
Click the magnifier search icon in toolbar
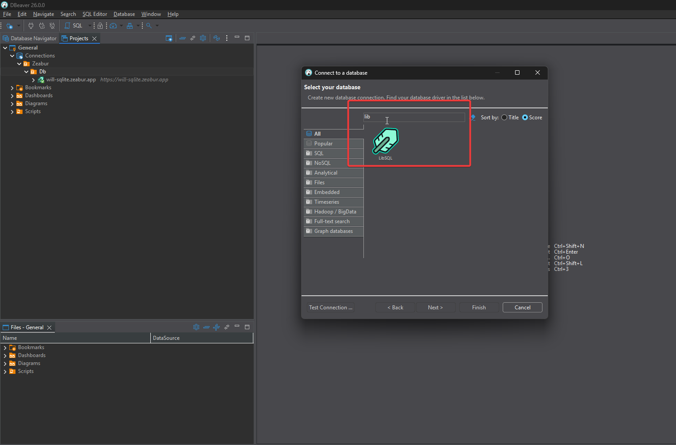[x=149, y=26]
